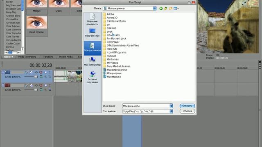Select Chroma Keyer in Video FX list
The image size is (262, 147).
(13, 23)
